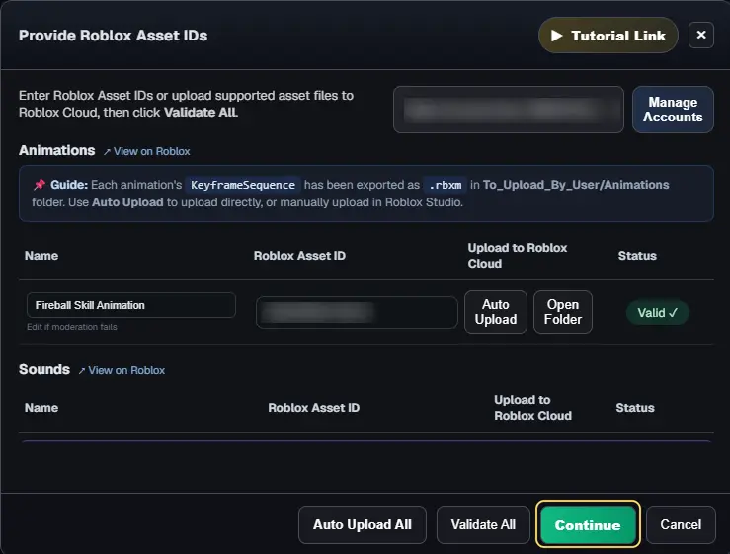730x554 pixels.
Task: Click the 'Provide Roblox Asset IDs' title
Action: pos(114,36)
